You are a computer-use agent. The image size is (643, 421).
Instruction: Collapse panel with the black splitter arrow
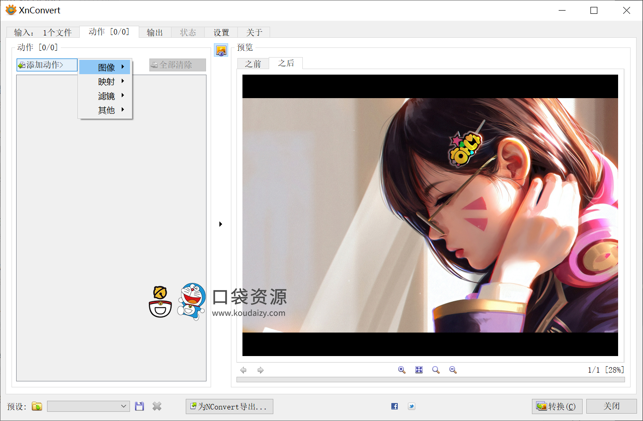pyautogui.click(x=221, y=224)
